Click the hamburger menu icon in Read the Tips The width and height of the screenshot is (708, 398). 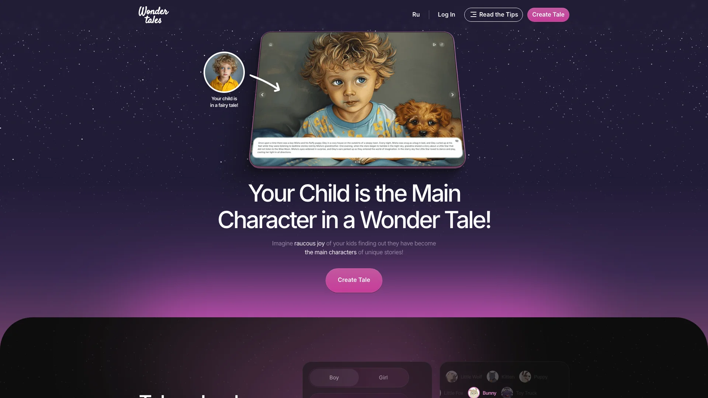(x=473, y=15)
